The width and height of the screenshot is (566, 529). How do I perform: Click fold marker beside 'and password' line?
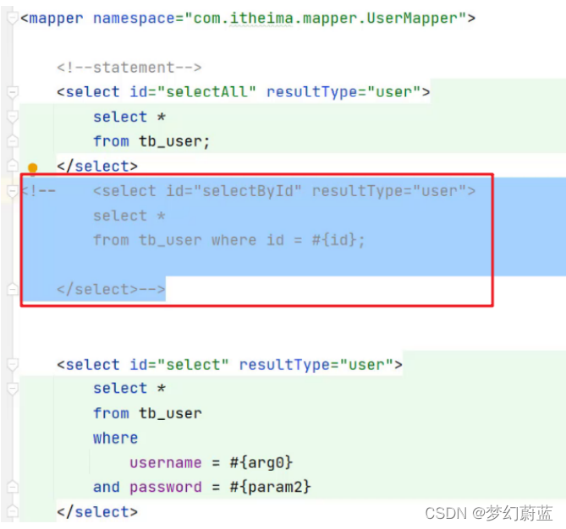13,487
